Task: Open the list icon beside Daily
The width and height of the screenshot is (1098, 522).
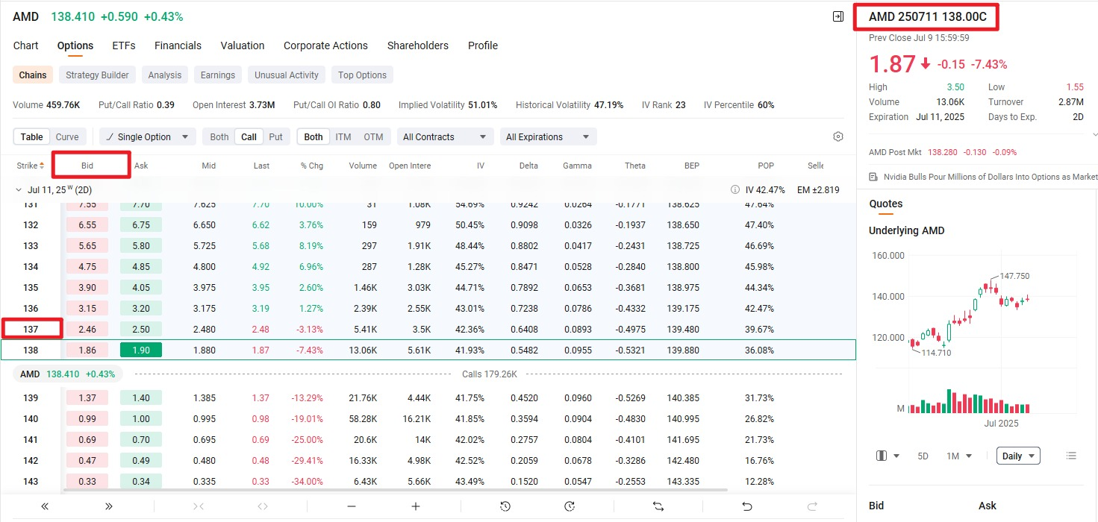Action: [1072, 456]
